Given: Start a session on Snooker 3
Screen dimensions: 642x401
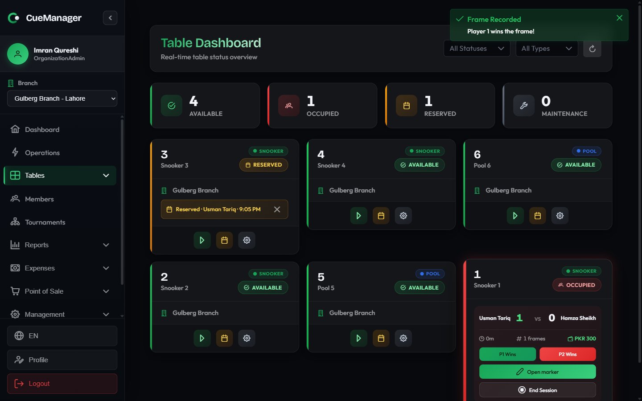Looking at the screenshot, I should coord(202,240).
